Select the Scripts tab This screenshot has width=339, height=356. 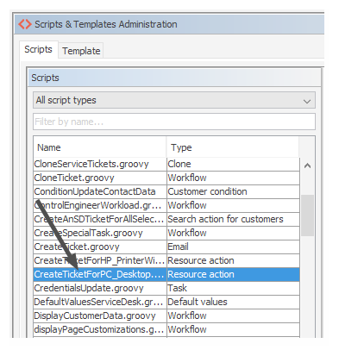coord(38,49)
